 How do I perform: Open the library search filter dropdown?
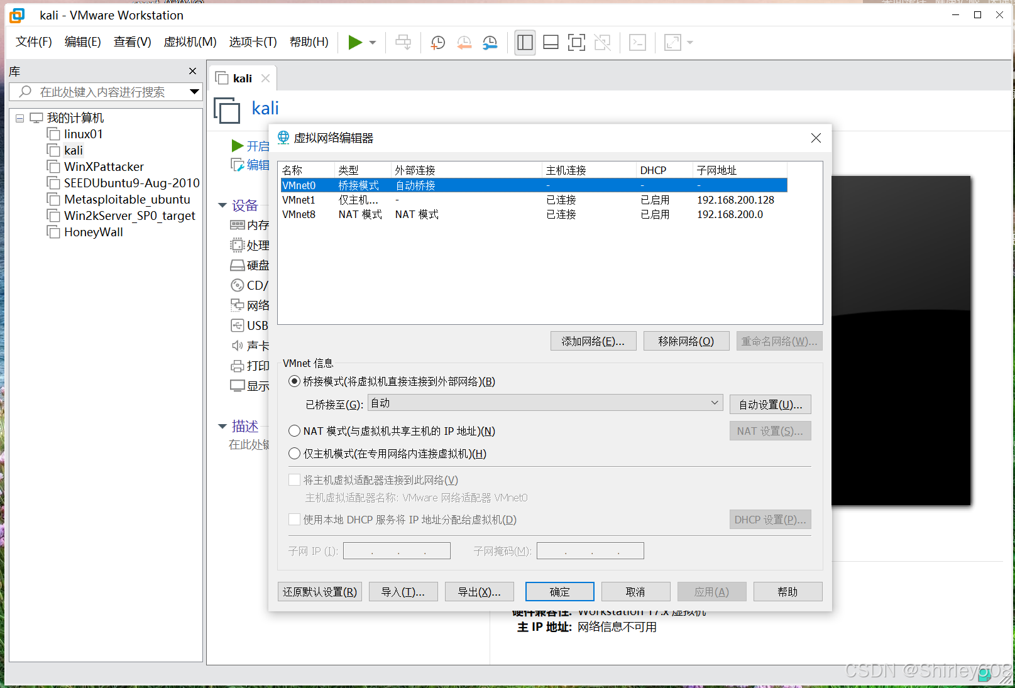(x=195, y=92)
